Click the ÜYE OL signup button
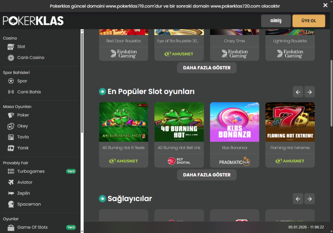Screen dimensions: 333x233 point(309,21)
